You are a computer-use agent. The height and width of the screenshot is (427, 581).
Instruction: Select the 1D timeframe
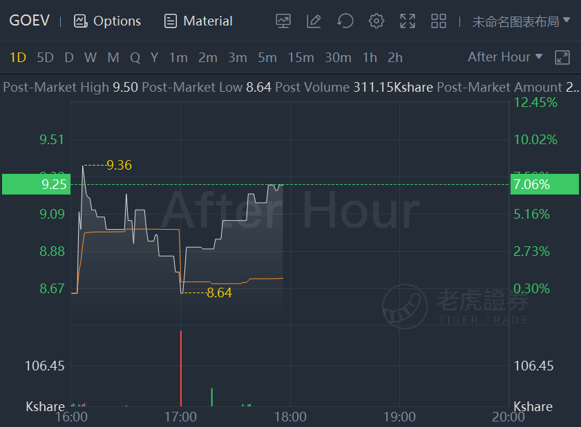pos(17,58)
